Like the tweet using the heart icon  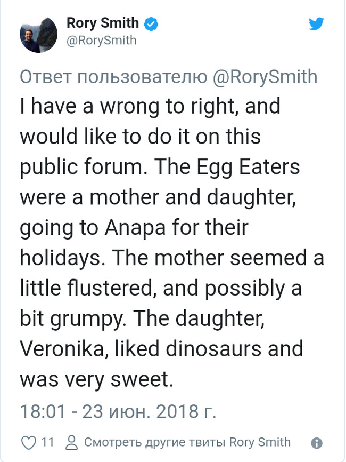[27, 442]
